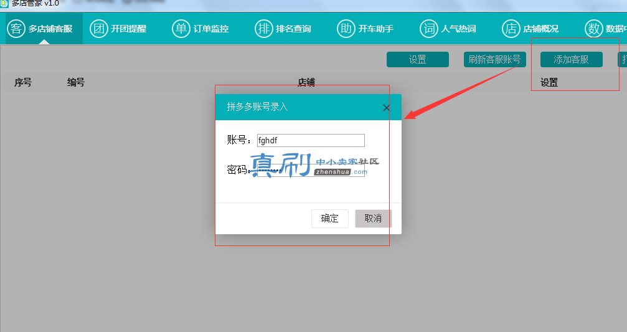
Task: Go to 排名查询 tab
Action: click(283, 29)
